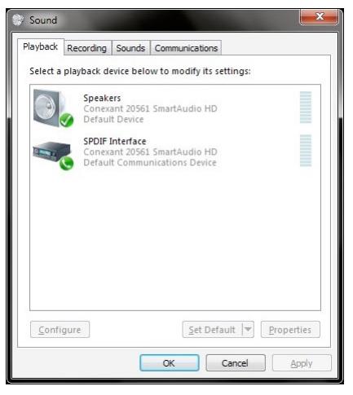Viewport: 353px width, 395px height.
Task: Open the Sounds tab
Action: coord(130,48)
